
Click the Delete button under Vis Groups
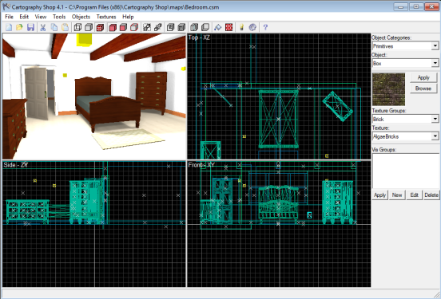pyautogui.click(x=431, y=195)
